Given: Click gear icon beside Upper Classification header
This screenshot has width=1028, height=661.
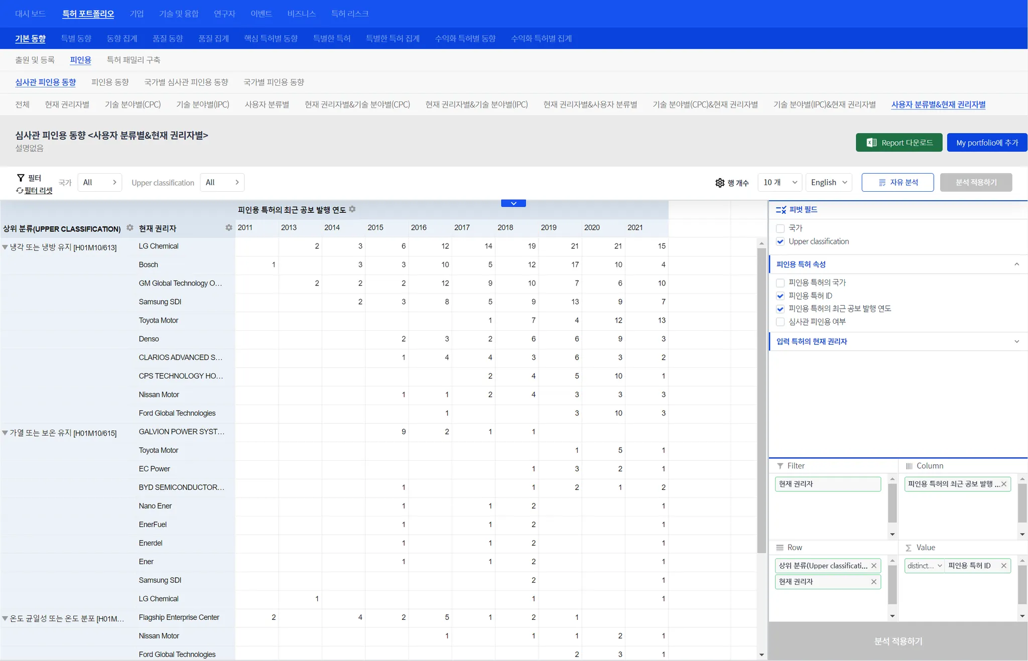Looking at the screenshot, I should point(130,228).
